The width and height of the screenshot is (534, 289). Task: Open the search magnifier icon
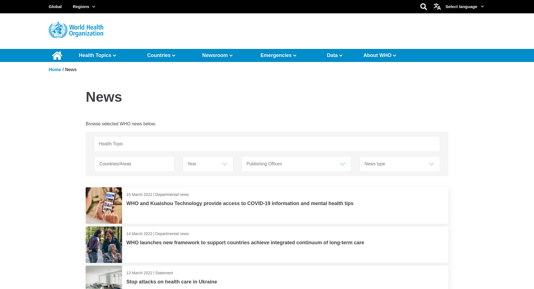[423, 7]
